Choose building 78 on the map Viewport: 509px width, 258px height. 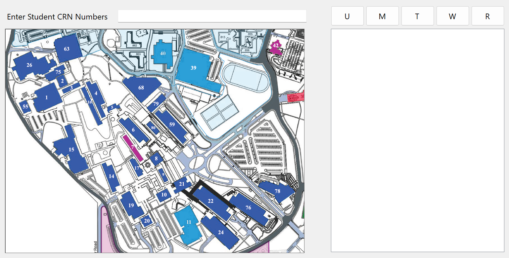click(x=277, y=191)
